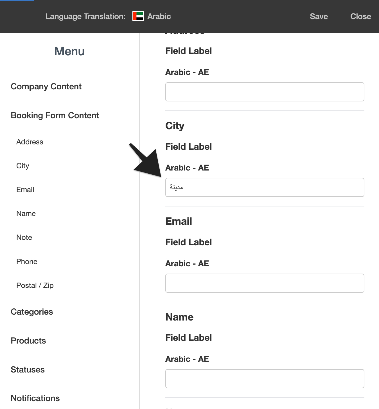Focus the Name Arabic - AE field
This screenshot has height=409, width=379.
[265, 379]
